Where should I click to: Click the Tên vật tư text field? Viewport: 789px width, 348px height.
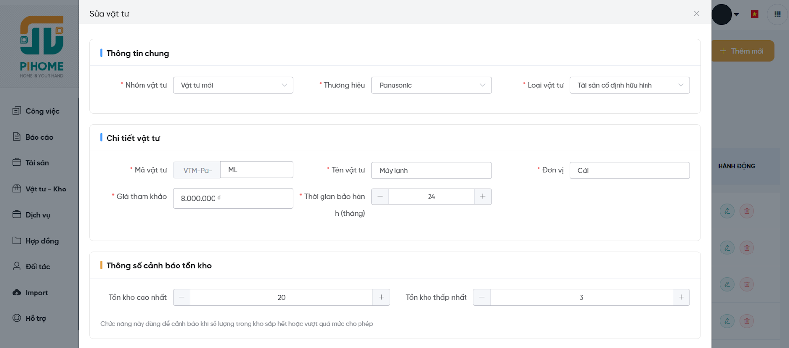click(x=431, y=170)
